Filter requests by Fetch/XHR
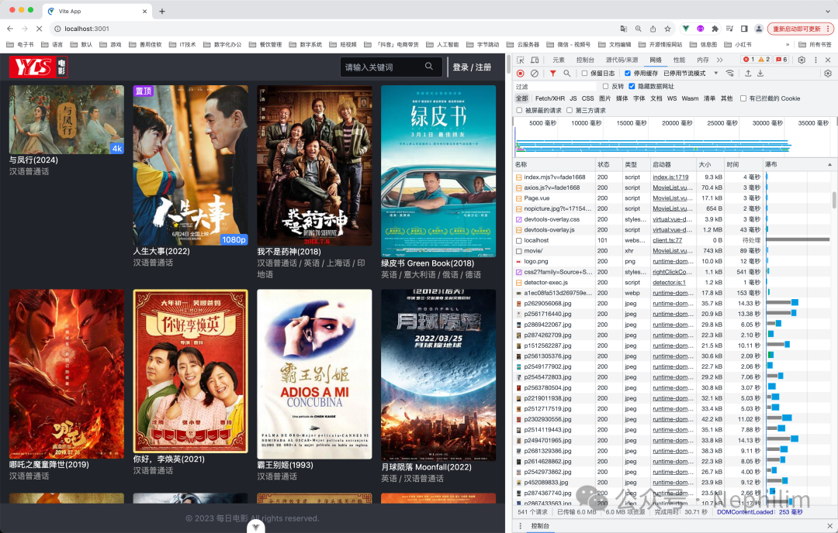Image resolution: width=838 pixels, height=533 pixels. click(549, 98)
